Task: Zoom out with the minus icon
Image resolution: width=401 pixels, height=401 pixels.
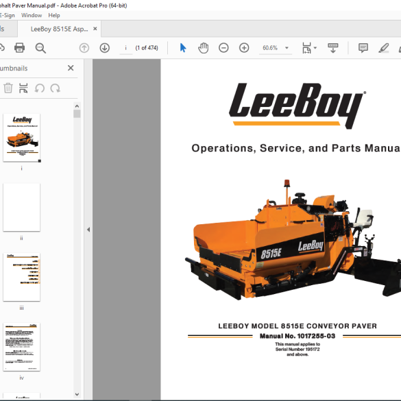Action: [x=223, y=48]
